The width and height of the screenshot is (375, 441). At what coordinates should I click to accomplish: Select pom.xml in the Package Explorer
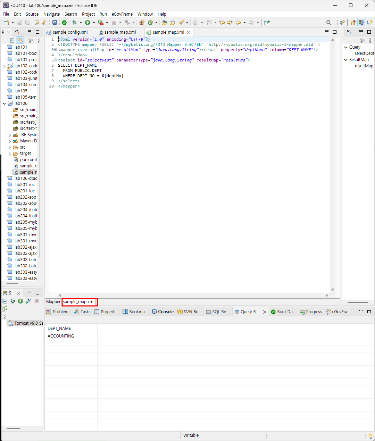[x=25, y=160]
